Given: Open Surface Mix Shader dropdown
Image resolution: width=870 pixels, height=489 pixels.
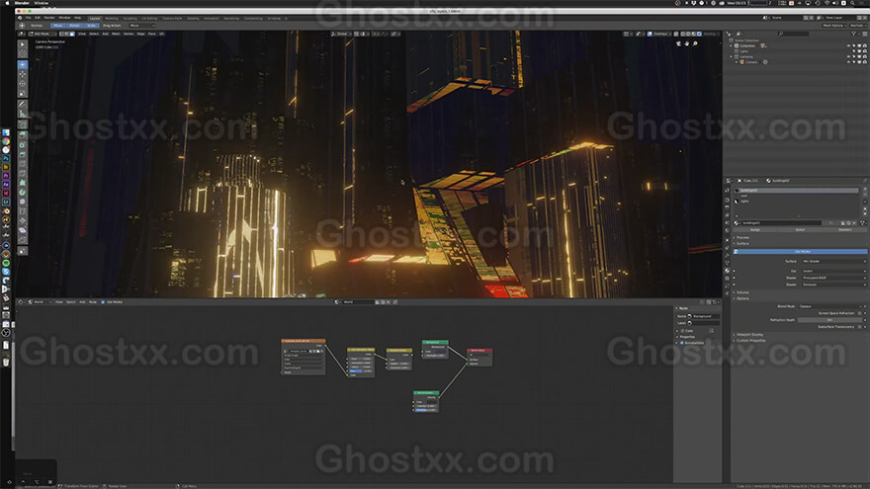Looking at the screenshot, I should (x=832, y=261).
